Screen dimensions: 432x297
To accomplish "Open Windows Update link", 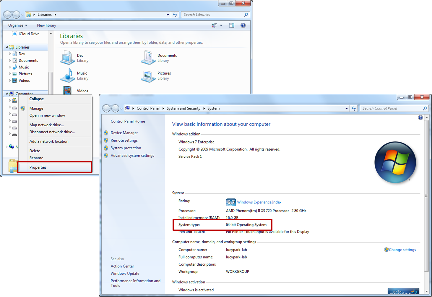I will pos(125,274).
